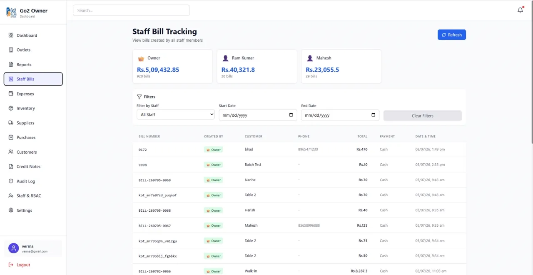Open Inventory via its box icon
This screenshot has width=533, height=275.
[11, 108]
